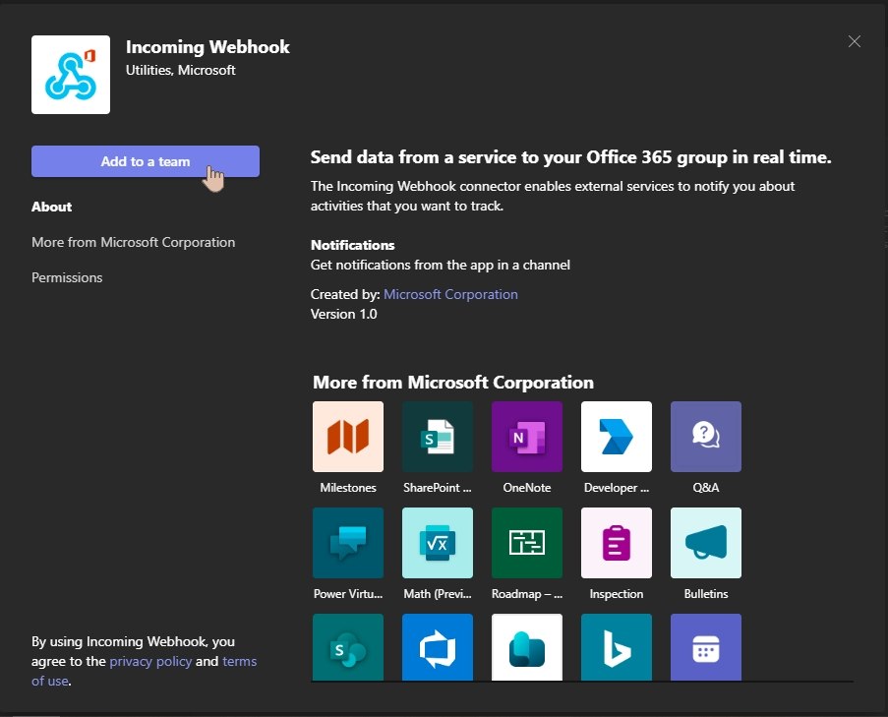Image resolution: width=888 pixels, height=717 pixels.
Task: Click the Developer ... label text
Action: [x=617, y=488]
